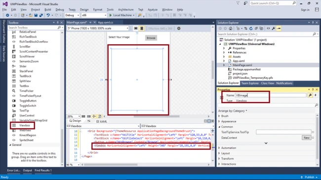
Task: Open the Arrange by: Category dropdown
Action: coord(233,110)
